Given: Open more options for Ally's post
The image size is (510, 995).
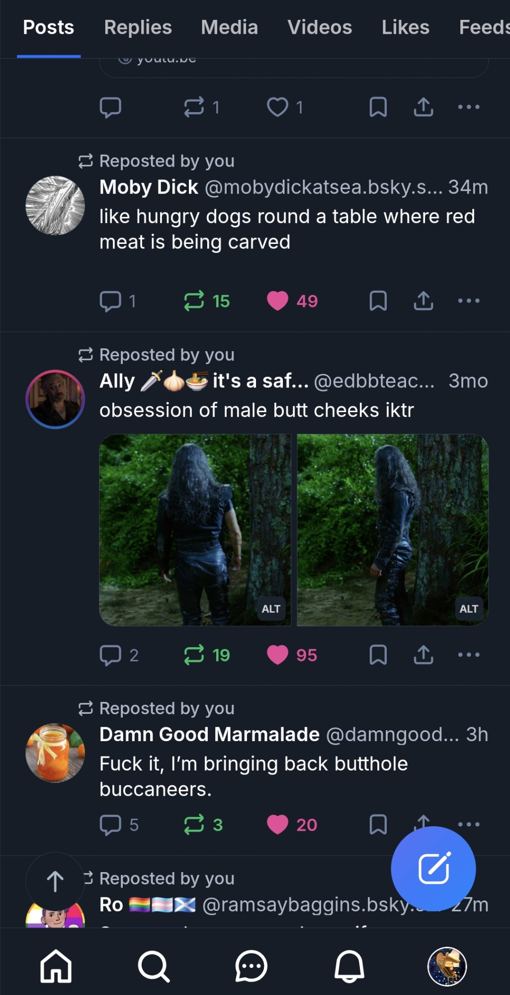Looking at the screenshot, I should coord(469,655).
